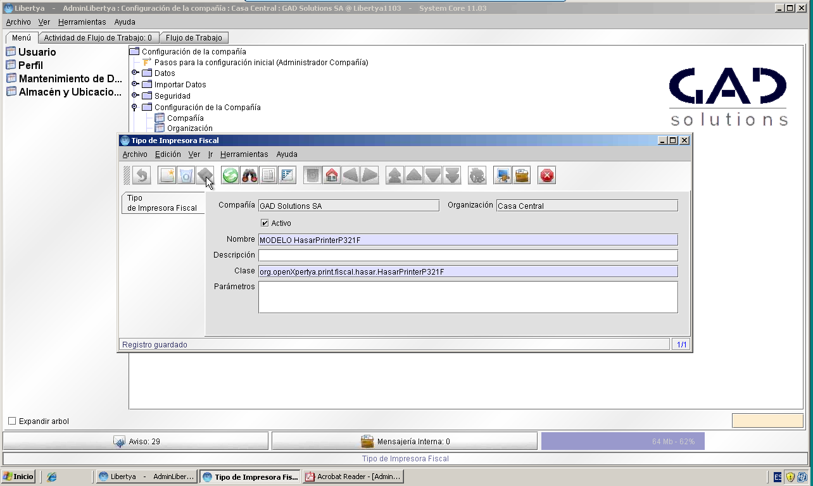Click the Aviso: 29 button
This screenshot has height=486, width=813.
pyautogui.click(x=136, y=441)
